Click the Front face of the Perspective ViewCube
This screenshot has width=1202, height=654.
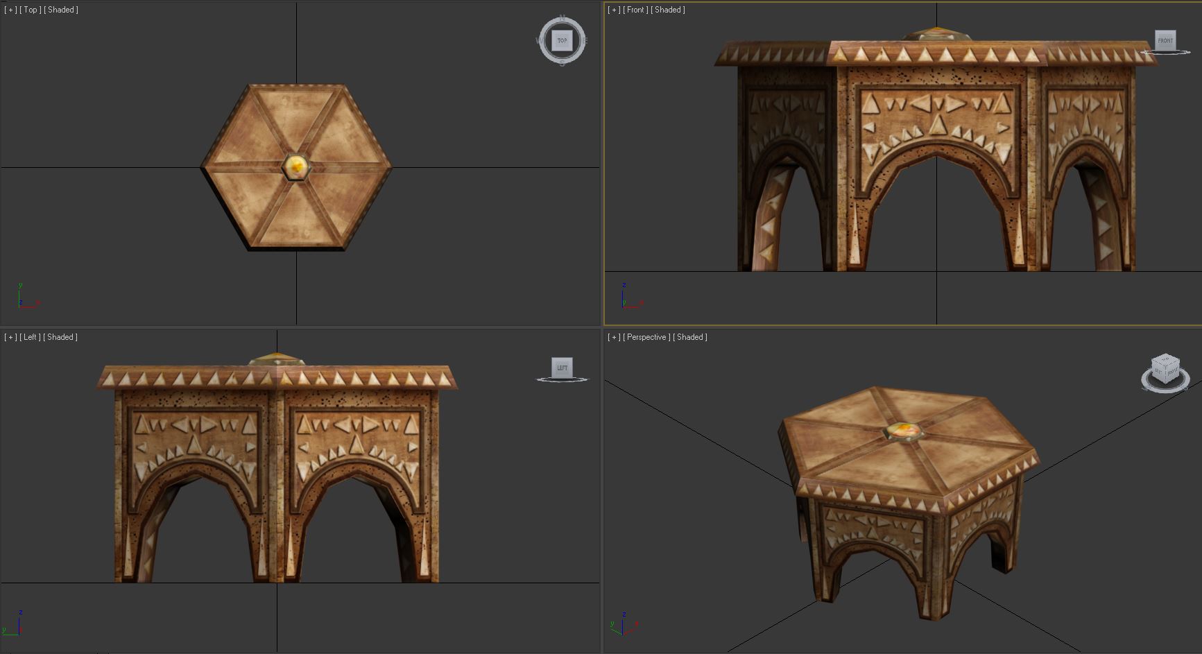pyautogui.click(x=1172, y=372)
